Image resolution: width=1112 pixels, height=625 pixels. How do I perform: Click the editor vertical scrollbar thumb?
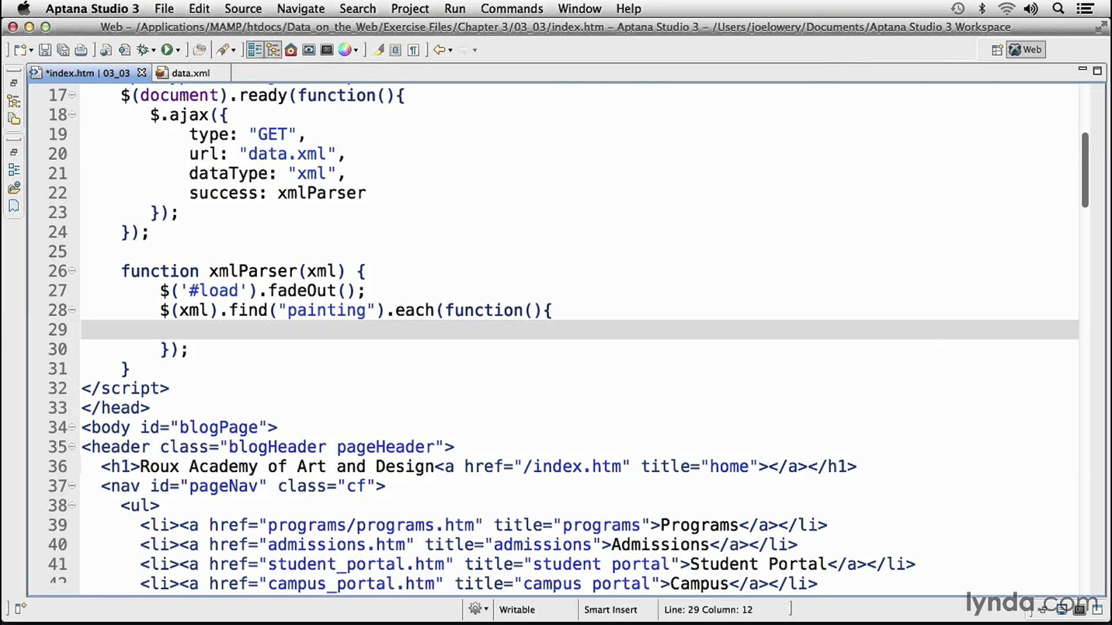[x=1085, y=169]
